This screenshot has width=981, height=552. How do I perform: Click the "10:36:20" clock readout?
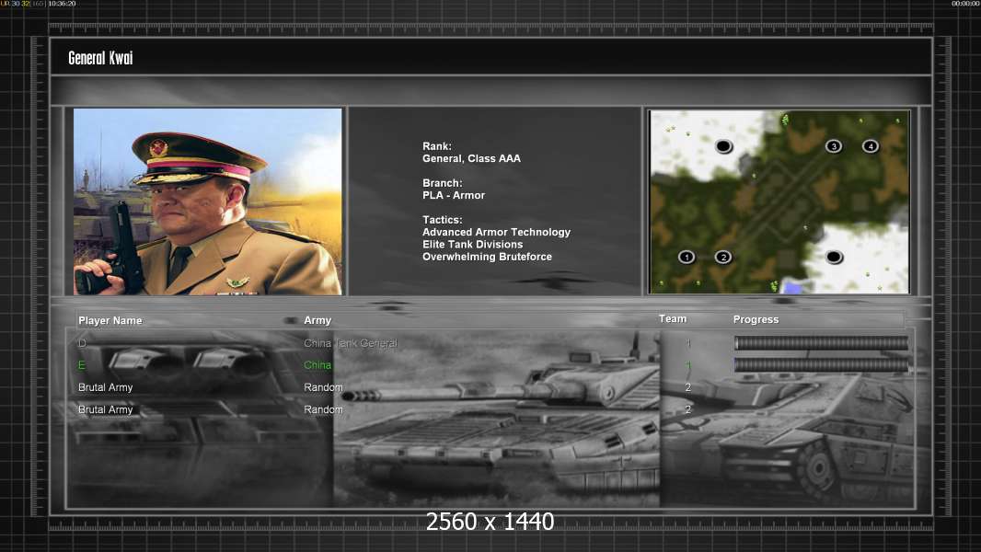[x=62, y=4]
